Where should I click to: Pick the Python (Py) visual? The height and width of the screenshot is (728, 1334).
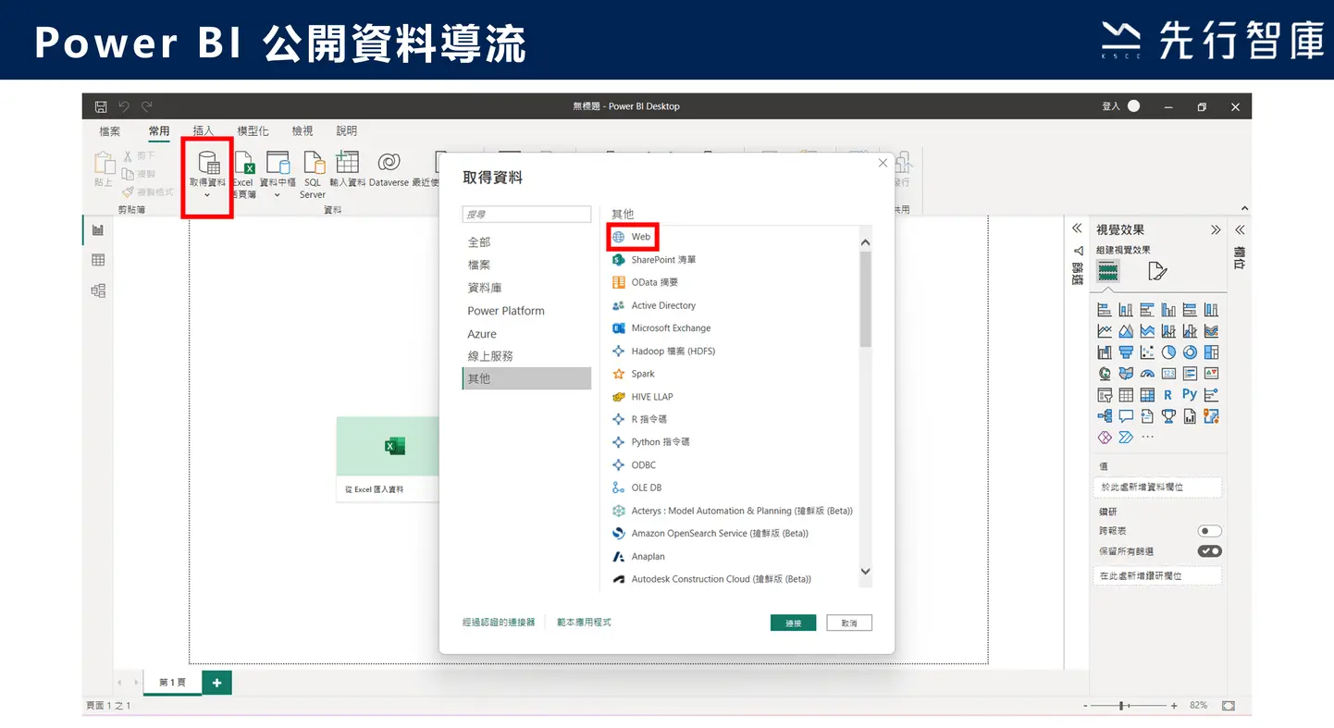pyautogui.click(x=1190, y=395)
